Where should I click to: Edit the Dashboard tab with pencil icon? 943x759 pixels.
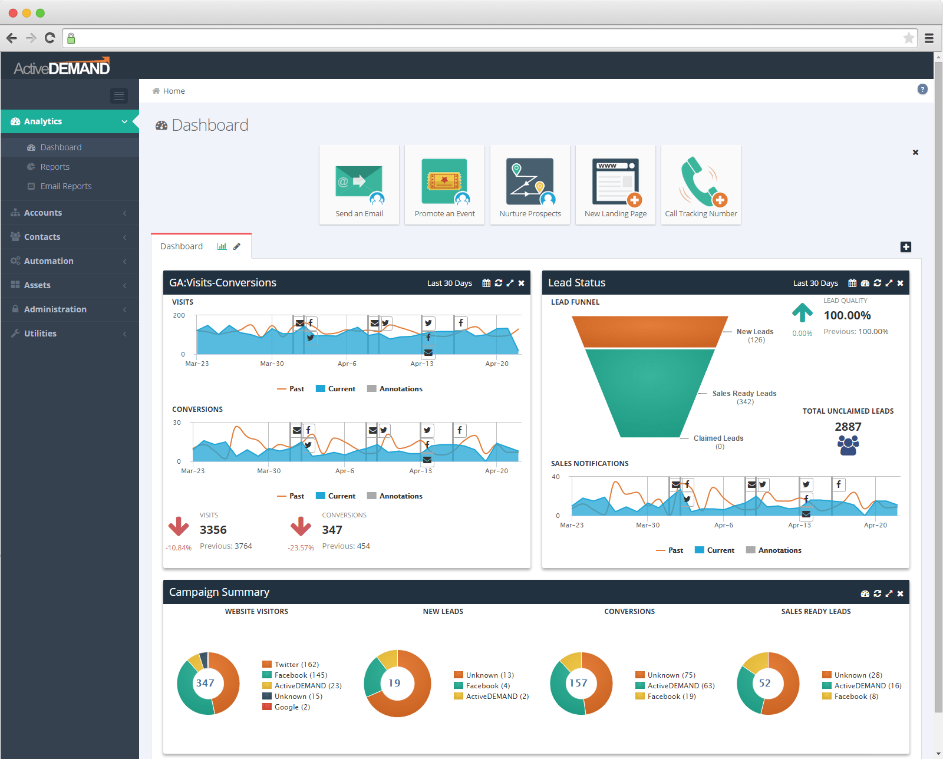[x=237, y=246]
